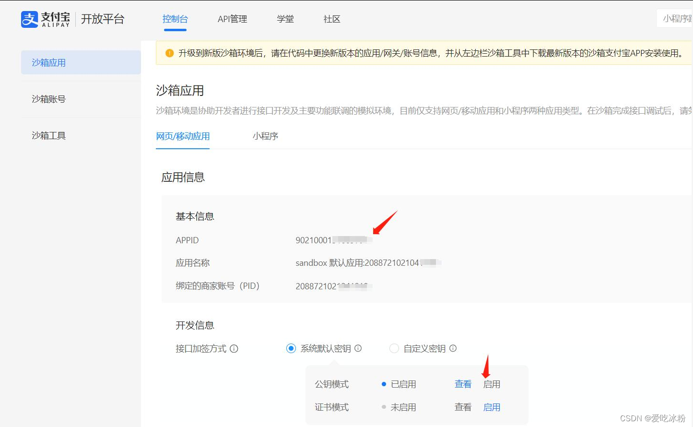
Task: Click the Alipay logo icon
Action: coord(29,19)
